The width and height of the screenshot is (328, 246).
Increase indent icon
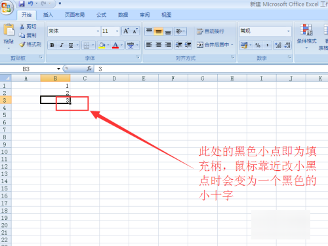[188, 45]
